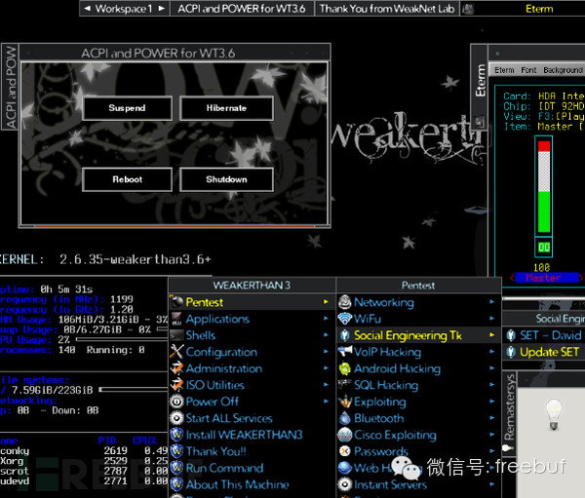
Task: Click Passwords icon
Action: (345, 451)
